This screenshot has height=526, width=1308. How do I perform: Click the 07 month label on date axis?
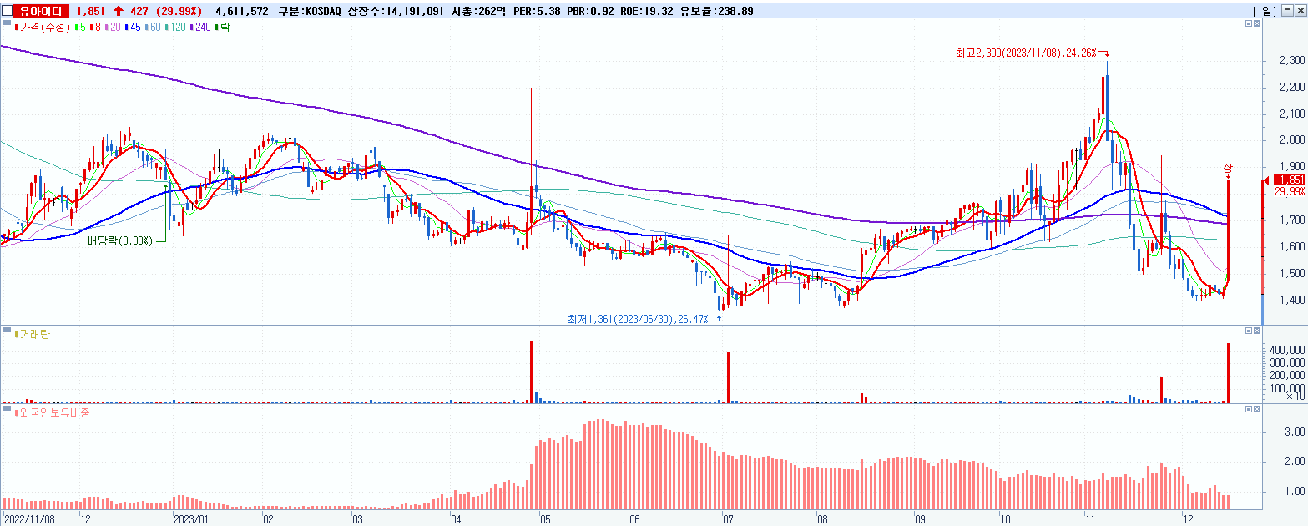pos(729,518)
